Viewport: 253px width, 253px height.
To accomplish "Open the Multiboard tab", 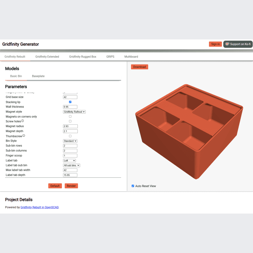I will point(131,57).
